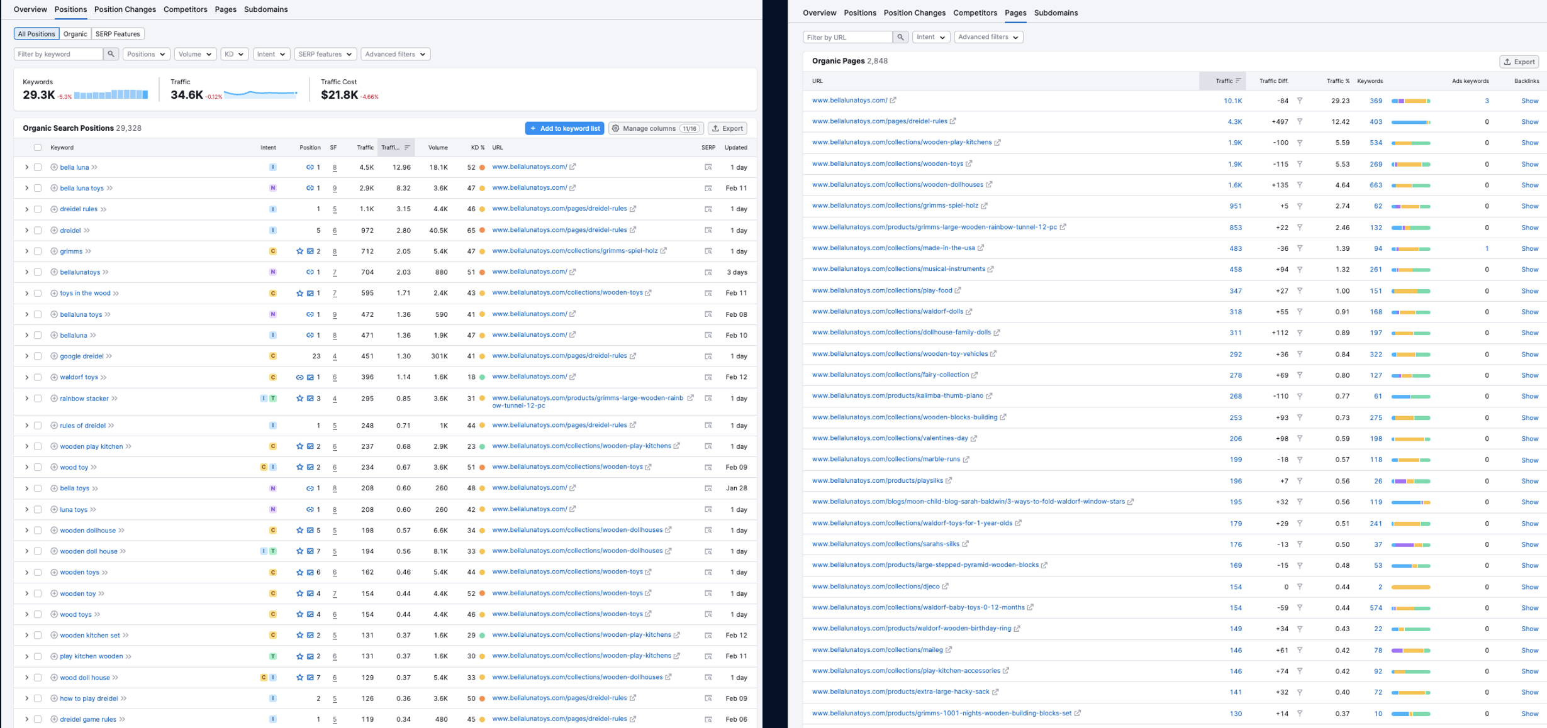Check the checkbox next to 'bella luna toys'
Image resolution: width=1547 pixels, height=728 pixels.
click(x=36, y=187)
